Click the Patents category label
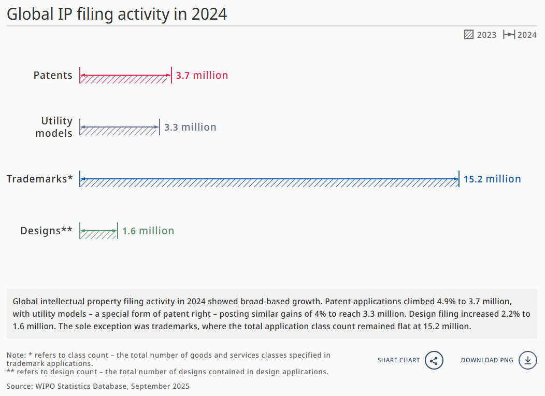545x396 pixels. (53, 75)
